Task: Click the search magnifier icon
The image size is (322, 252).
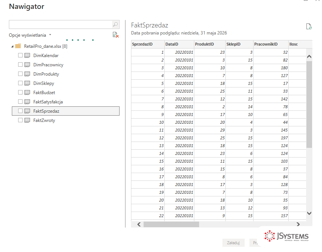Action: coord(115,24)
